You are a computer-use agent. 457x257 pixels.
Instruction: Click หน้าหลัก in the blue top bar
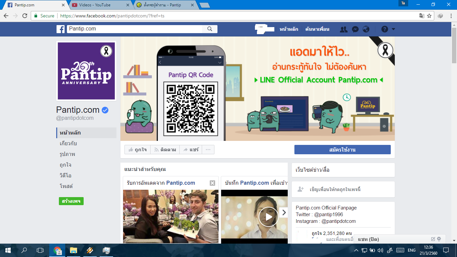click(x=289, y=29)
